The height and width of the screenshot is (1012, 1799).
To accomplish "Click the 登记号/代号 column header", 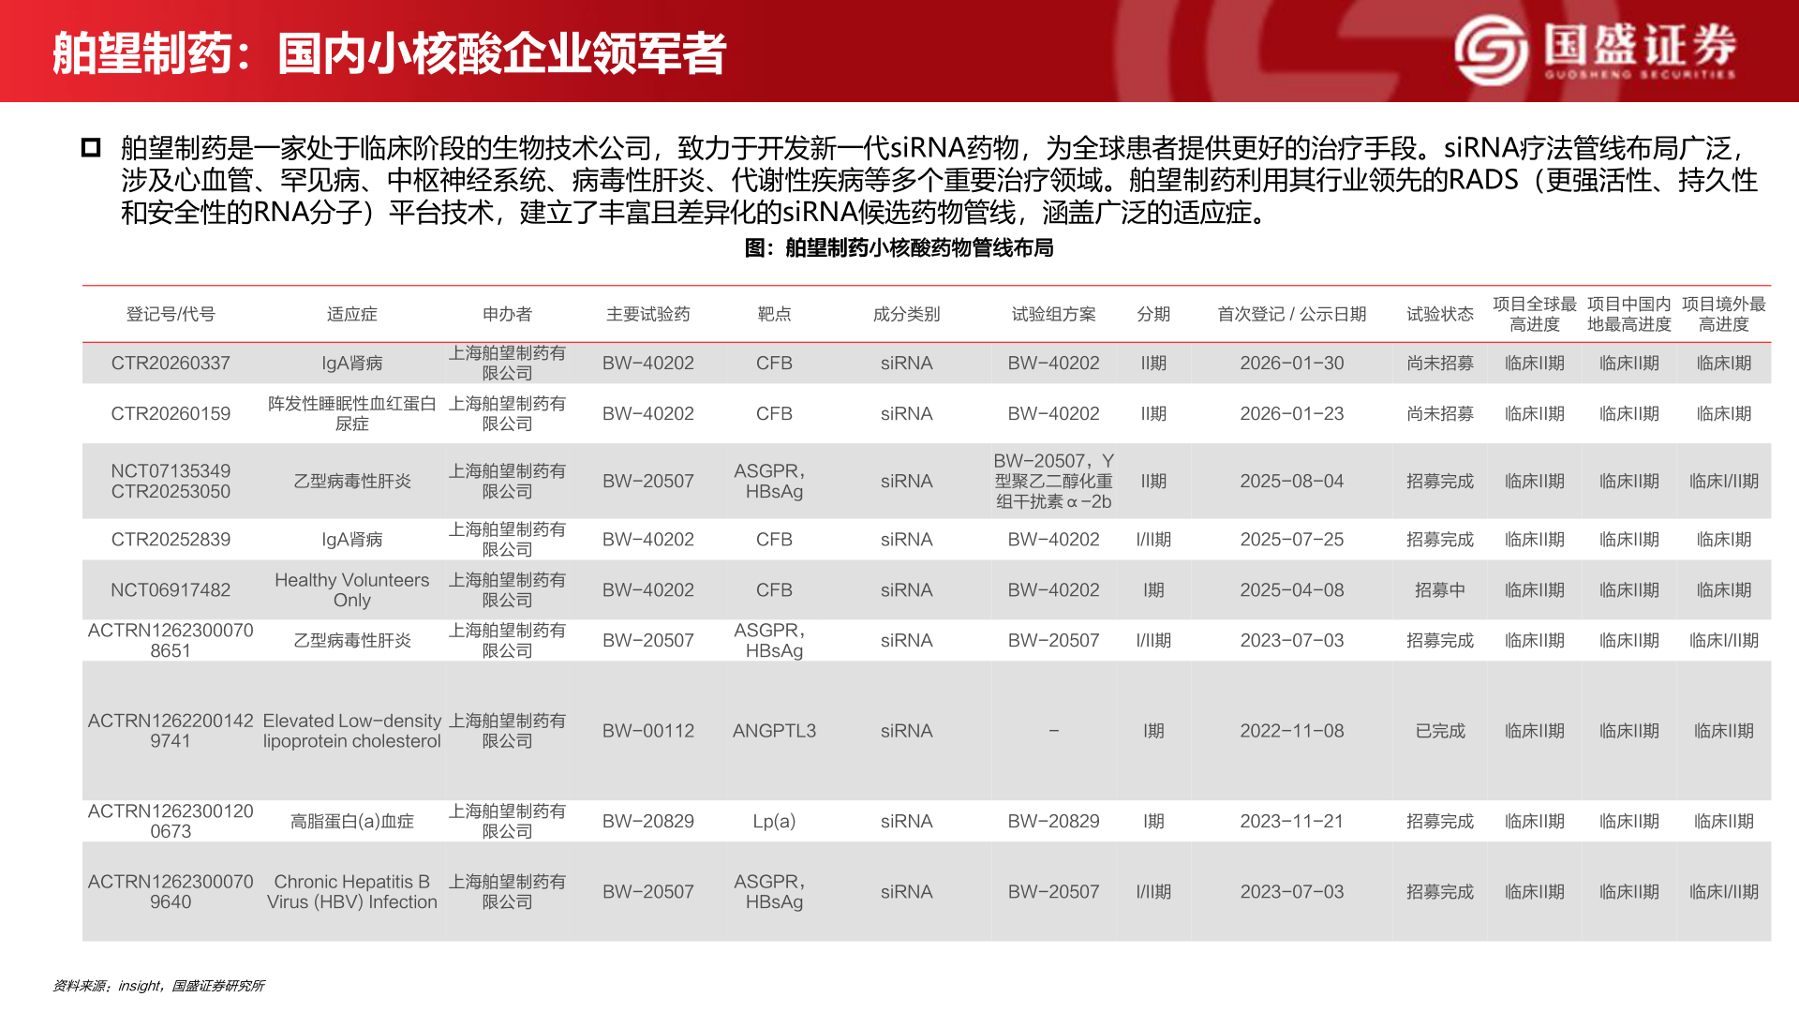I will click(x=171, y=314).
